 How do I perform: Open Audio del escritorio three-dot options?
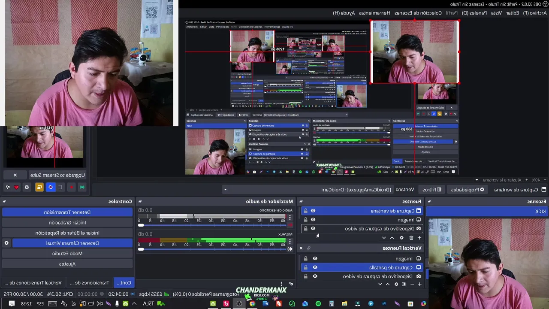pyautogui.click(x=290, y=218)
